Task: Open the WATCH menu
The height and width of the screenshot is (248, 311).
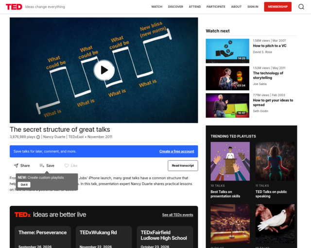Action: click(x=156, y=7)
